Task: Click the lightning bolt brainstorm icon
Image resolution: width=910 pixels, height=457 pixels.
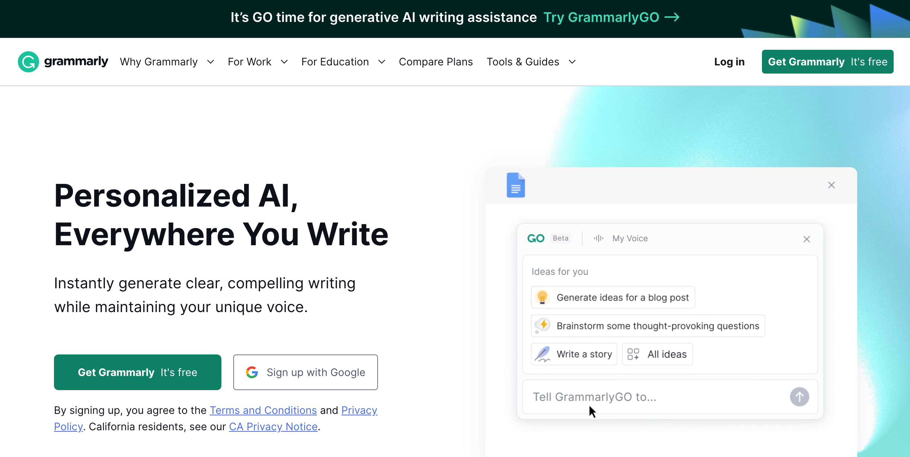Action: click(x=542, y=325)
